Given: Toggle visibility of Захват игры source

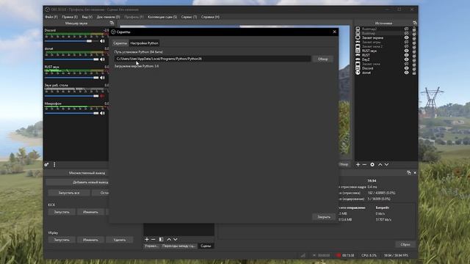Looking at the screenshot, I should tap(406, 43).
